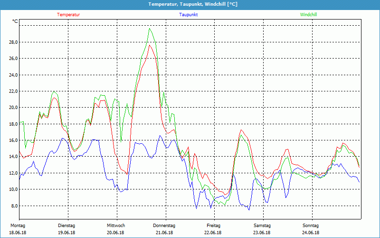
Task: Click the date 22.06.18
Action: (x=213, y=233)
